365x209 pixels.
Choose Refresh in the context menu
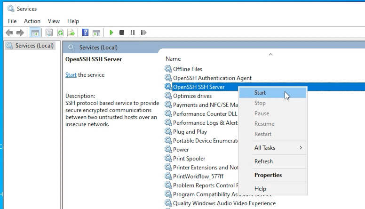(x=273, y=161)
